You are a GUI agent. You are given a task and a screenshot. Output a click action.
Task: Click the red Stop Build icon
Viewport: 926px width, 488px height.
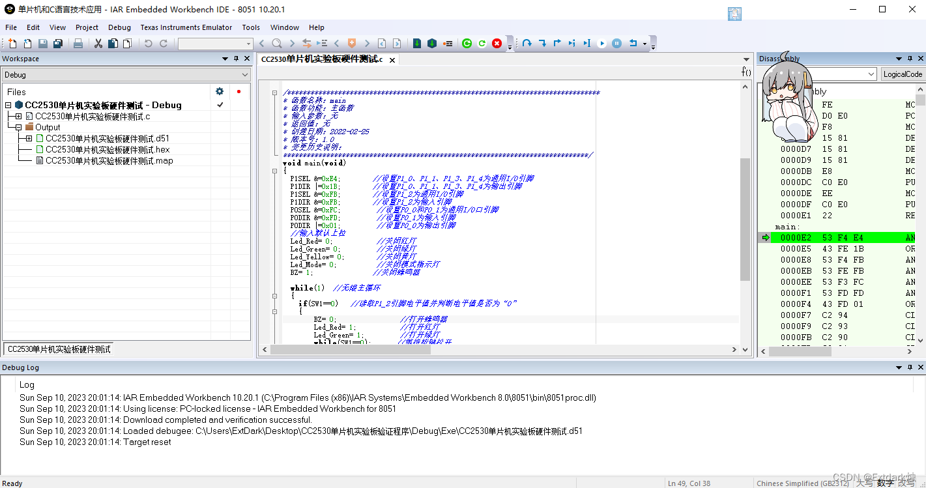pyautogui.click(x=497, y=43)
